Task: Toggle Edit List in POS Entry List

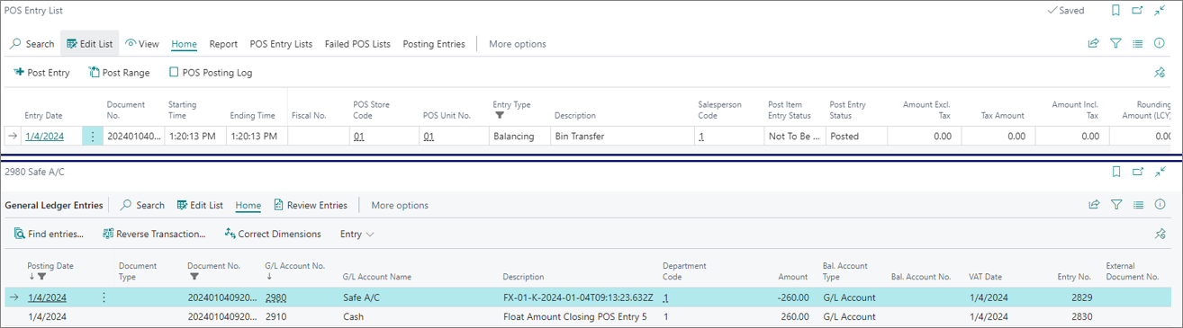Action: [x=90, y=43]
